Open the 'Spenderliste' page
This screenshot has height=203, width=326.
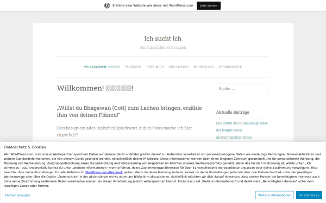coord(230,67)
